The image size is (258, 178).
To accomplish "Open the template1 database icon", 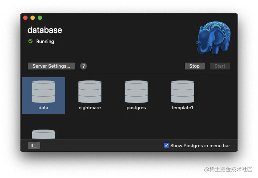I will 183,92.
